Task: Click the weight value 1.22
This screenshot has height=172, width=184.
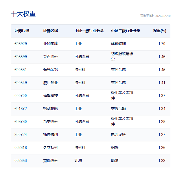Action: (162, 161)
